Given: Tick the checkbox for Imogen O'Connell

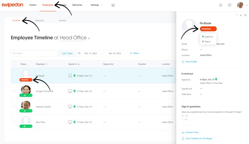Looking at the screenshot, I should point(14,91).
